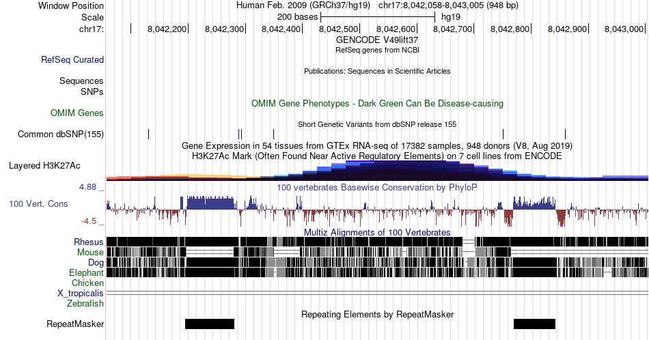Select the Elephant species label

click(x=87, y=272)
